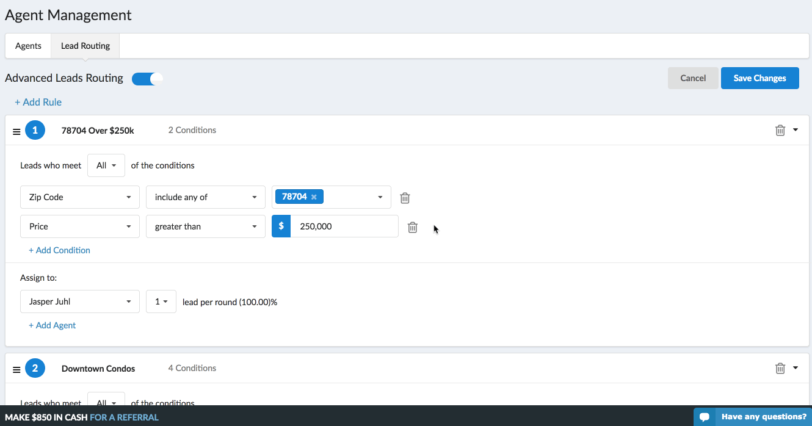Delete the Price condition row
Image resolution: width=812 pixels, height=426 pixels.
pos(413,227)
